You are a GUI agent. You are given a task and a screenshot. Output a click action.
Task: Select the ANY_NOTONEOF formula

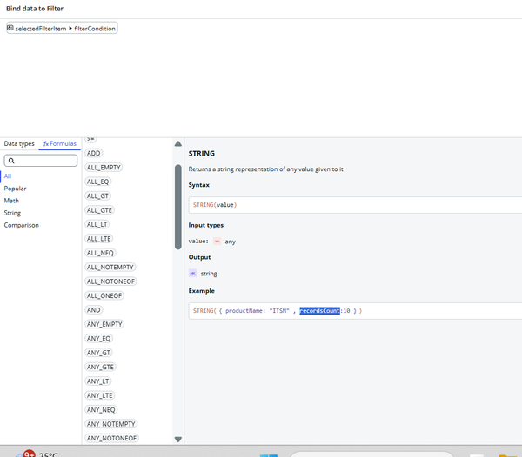112,439
